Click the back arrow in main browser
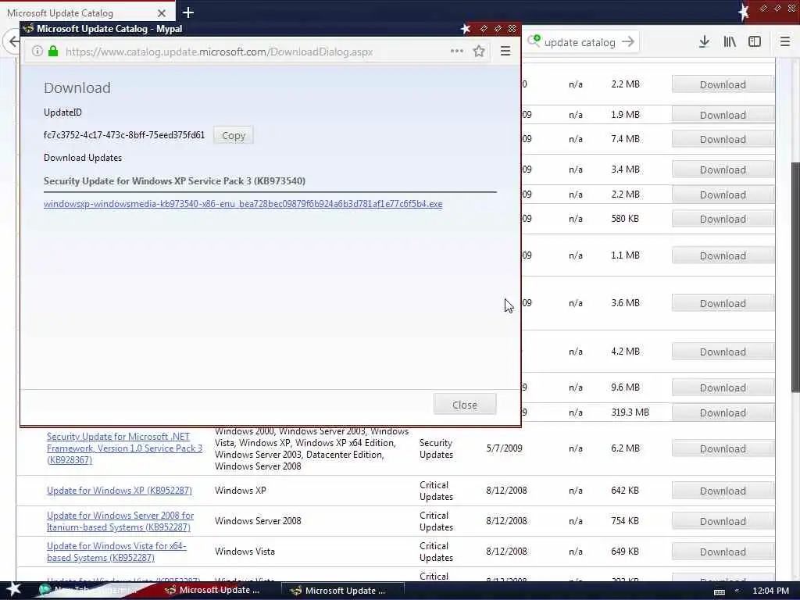Viewport: 800px width, 600px height. pyautogui.click(x=13, y=42)
